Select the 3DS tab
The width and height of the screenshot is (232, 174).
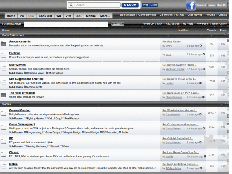[78, 16]
